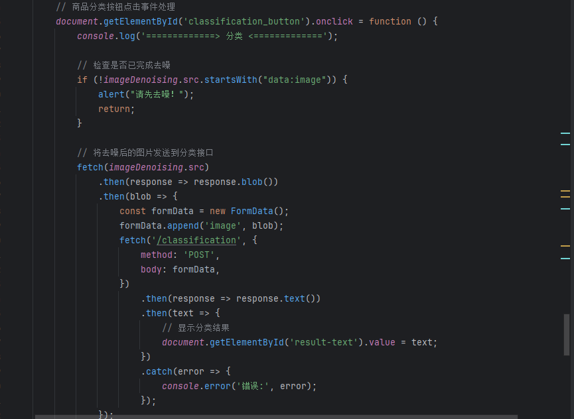574x419 pixels.
Task: Click the topmost cyan stripe in error gutter
Action: (565, 133)
